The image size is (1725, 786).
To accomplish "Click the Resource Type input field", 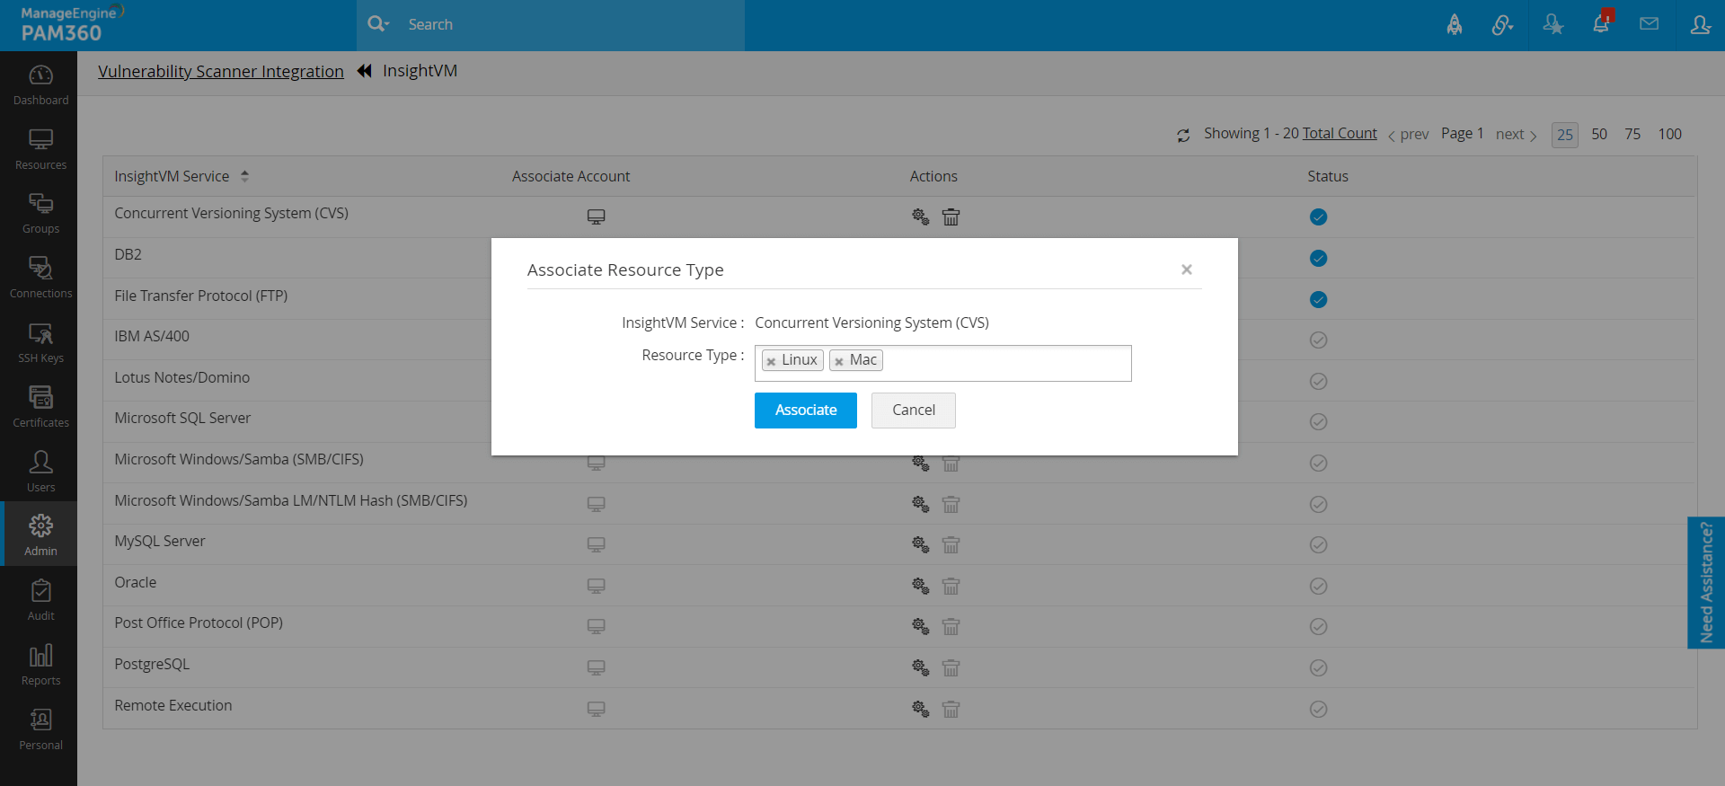I will tap(1006, 363).
